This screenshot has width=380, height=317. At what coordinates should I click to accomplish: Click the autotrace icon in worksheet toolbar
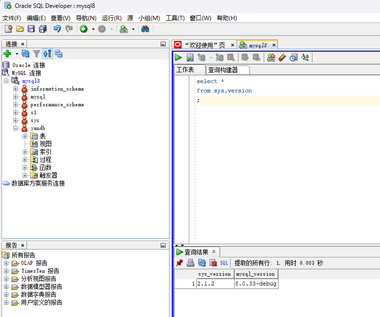[x=219, y=58]
